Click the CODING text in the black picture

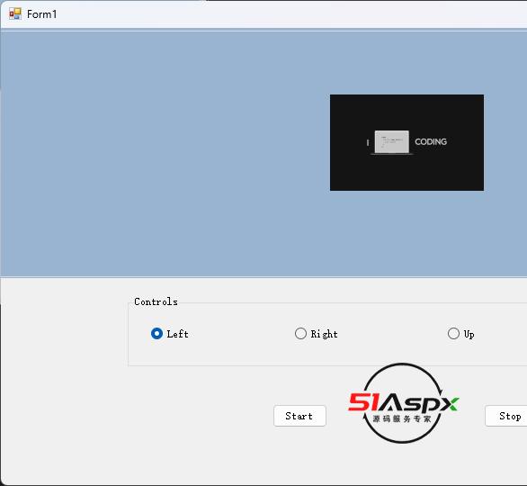click(431, 141)
